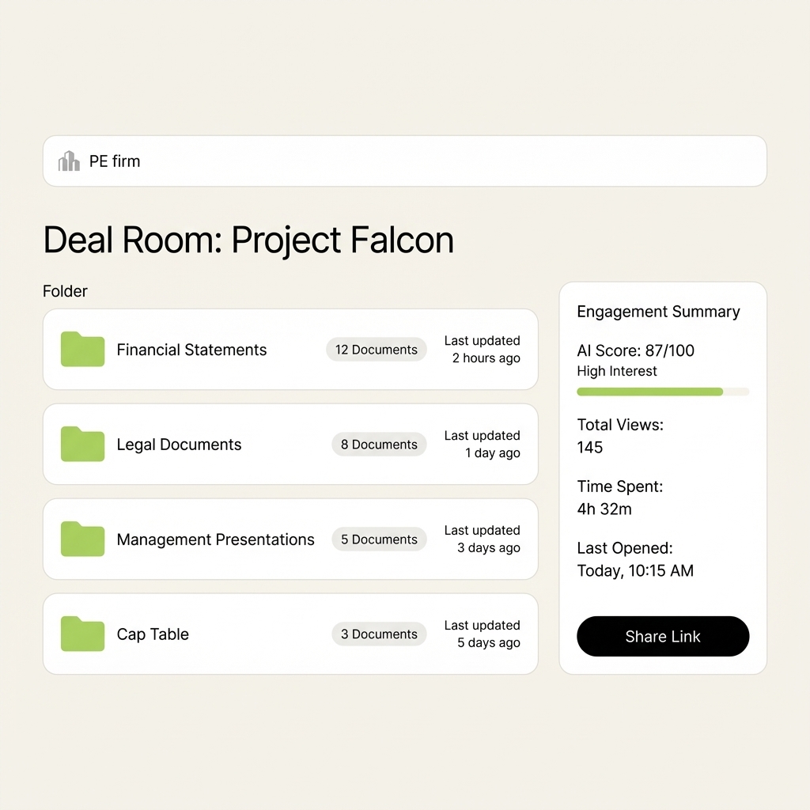810x810 pixels.
Task: Click the Deal Room: Project Falcon title
Action: 248,240
